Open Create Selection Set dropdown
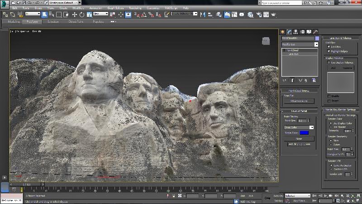 184,14
